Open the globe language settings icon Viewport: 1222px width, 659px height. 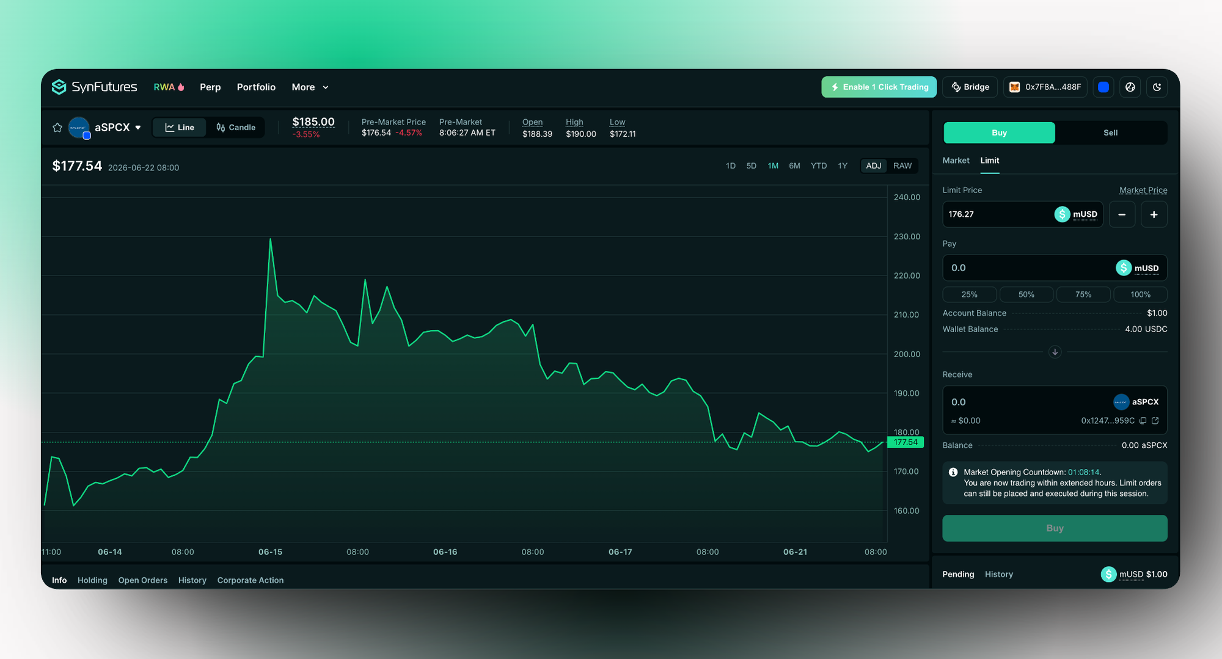click(x=1130, y=87)
